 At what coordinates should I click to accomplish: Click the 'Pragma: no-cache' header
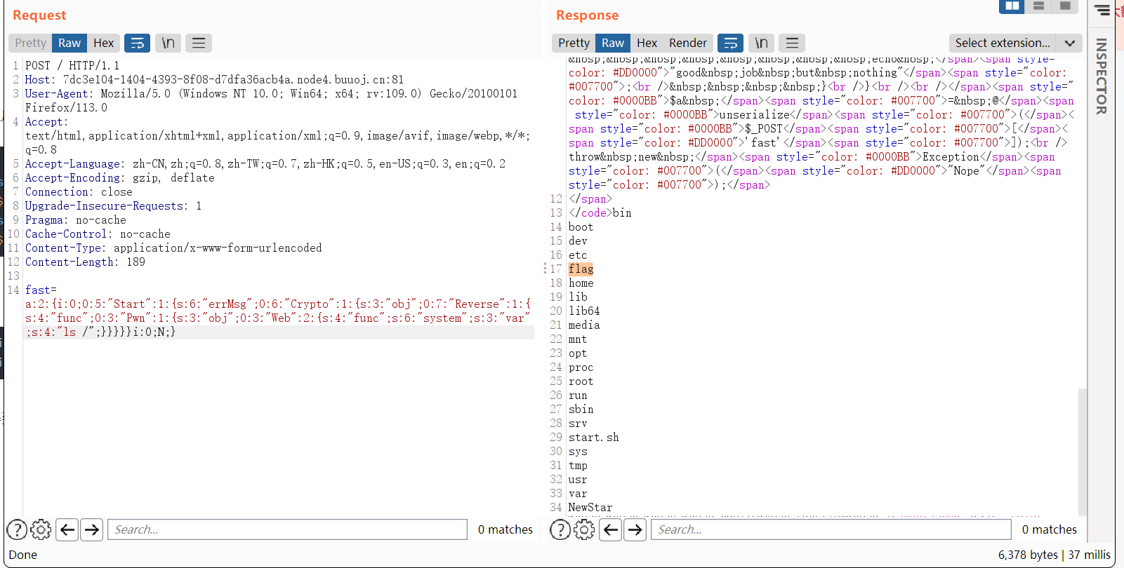(76, 220)
